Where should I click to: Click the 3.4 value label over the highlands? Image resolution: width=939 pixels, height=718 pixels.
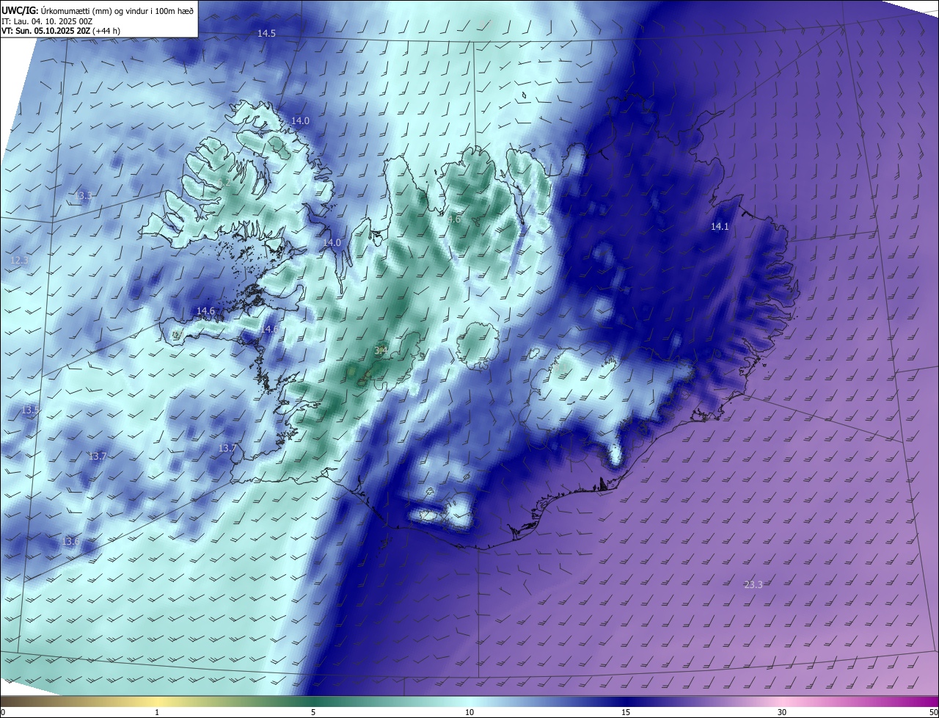381,351
